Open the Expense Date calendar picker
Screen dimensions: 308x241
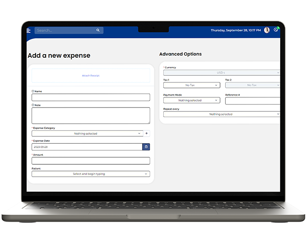pyautogui.click(x=146, y=147)
